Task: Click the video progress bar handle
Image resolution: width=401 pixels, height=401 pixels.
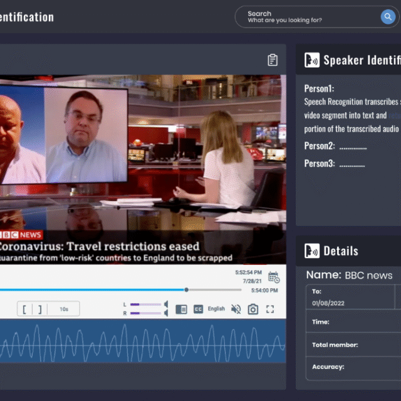Action: click(187, 289)
